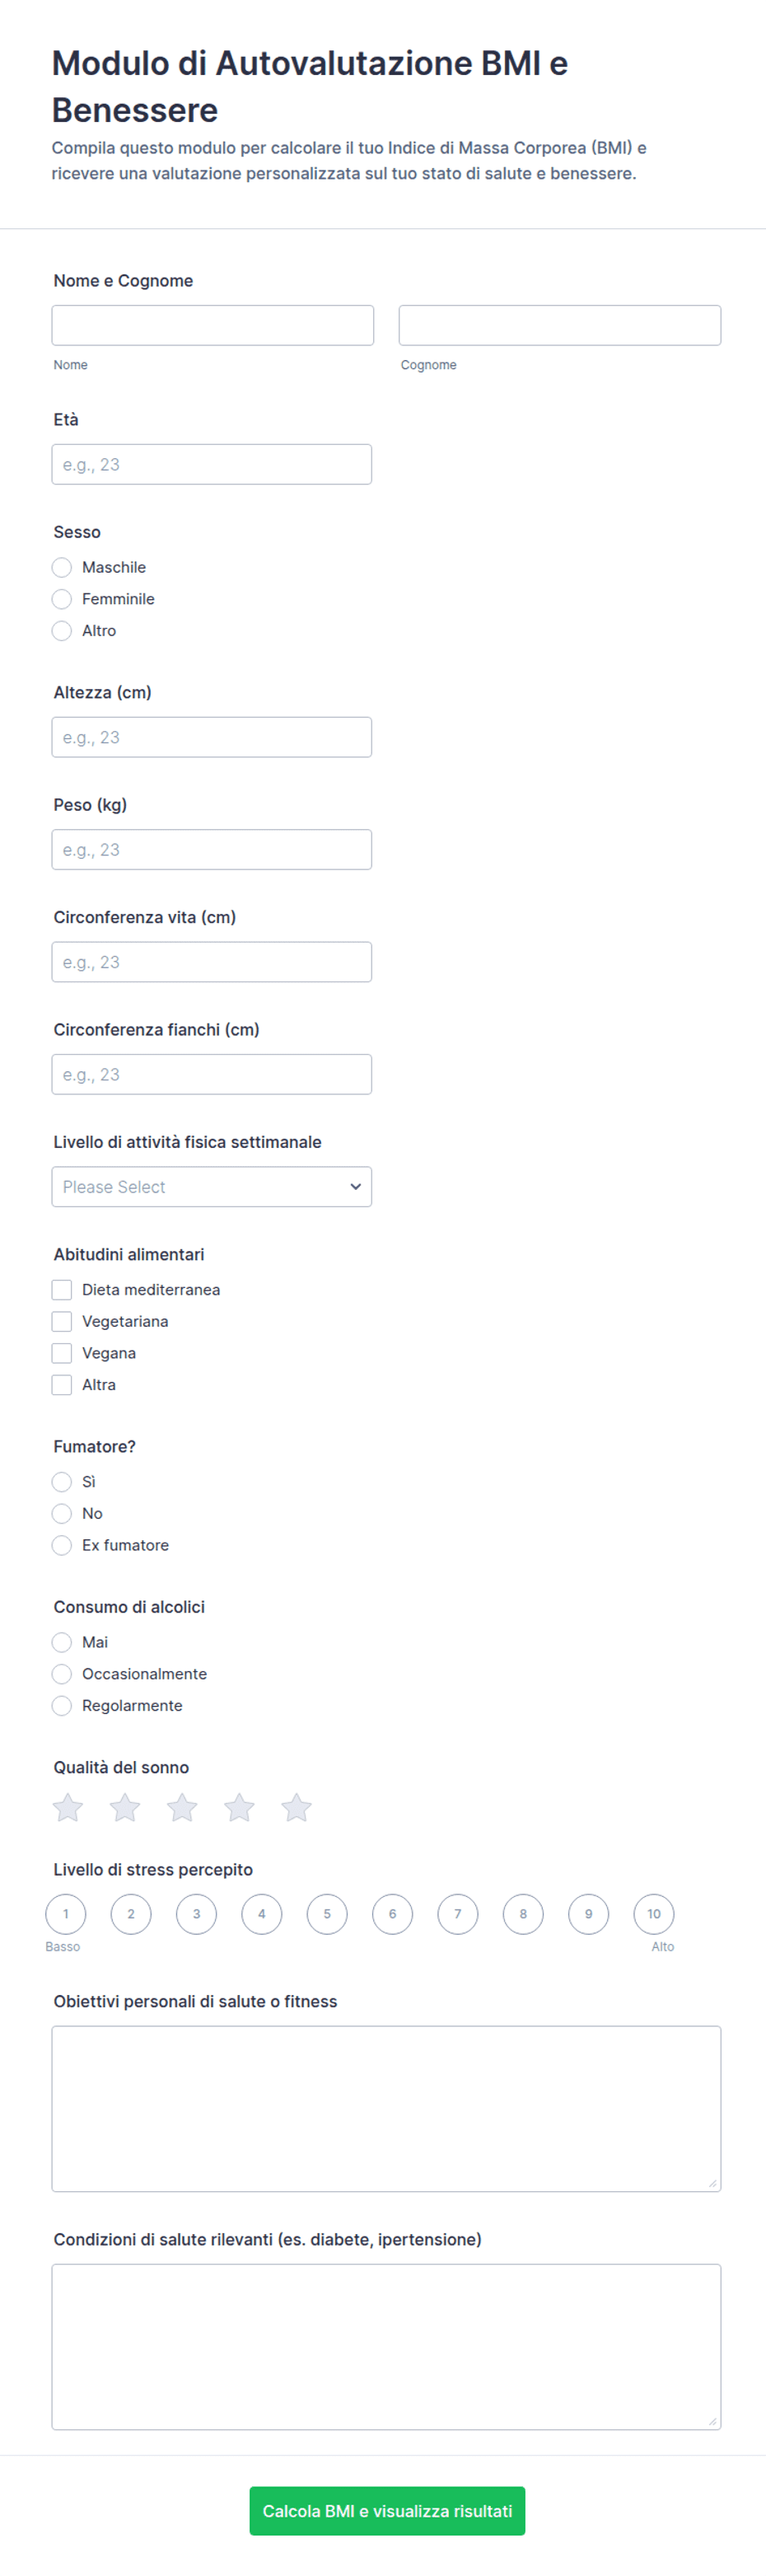Click the dropdown chevron arrow
This screenshot has height=2576, width=766.
coord(355,1187)
